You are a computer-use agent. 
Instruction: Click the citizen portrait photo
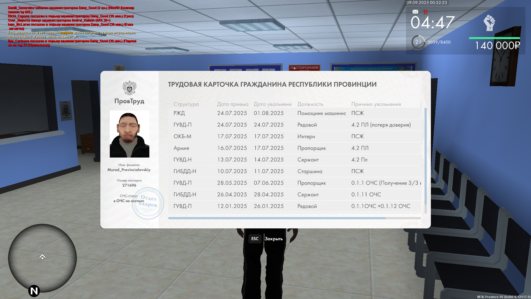[x=129, y=134]
